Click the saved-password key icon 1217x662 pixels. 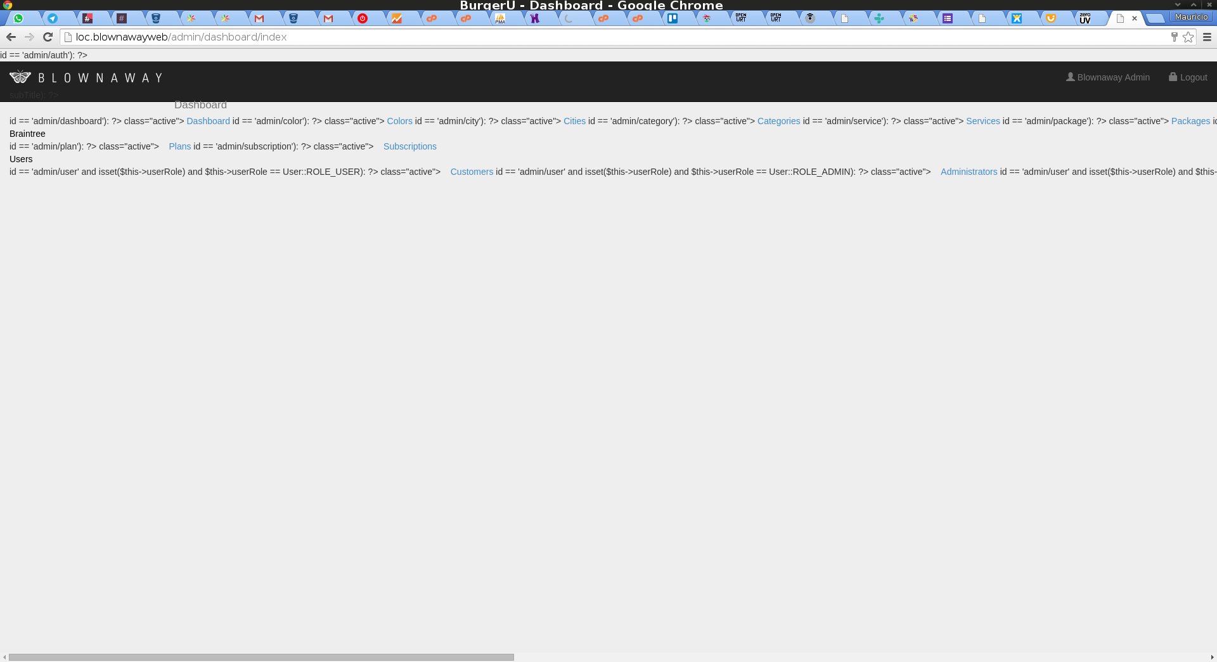(x=1174, y=37)
